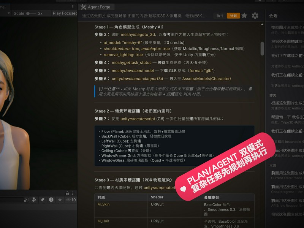Click unityexecutescript in 步骤 7

pyautogui.click(x=138, y=119)
